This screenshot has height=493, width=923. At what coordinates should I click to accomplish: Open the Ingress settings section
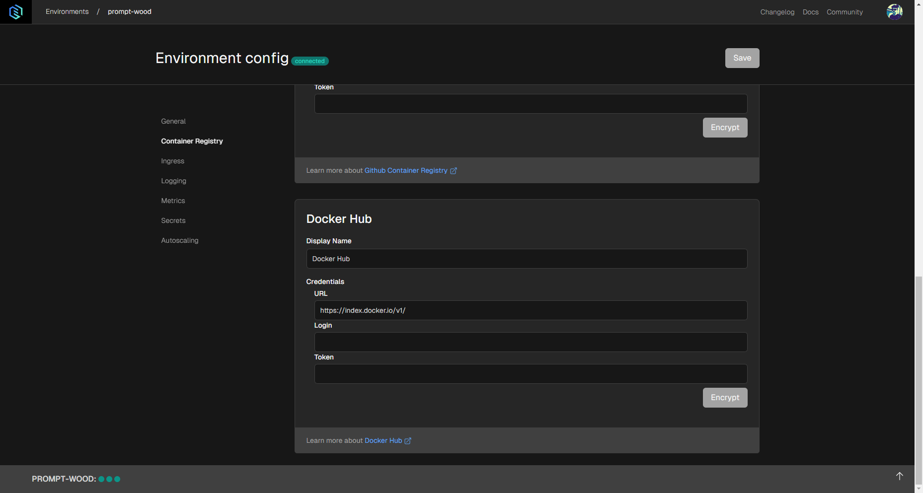click(172, 161)
